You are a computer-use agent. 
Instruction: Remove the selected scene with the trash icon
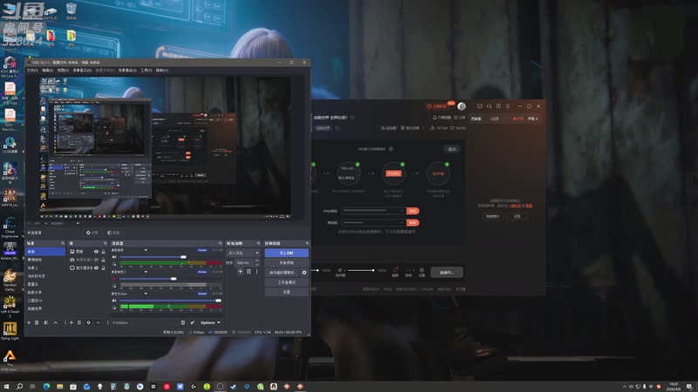click(x=37, y=322)
